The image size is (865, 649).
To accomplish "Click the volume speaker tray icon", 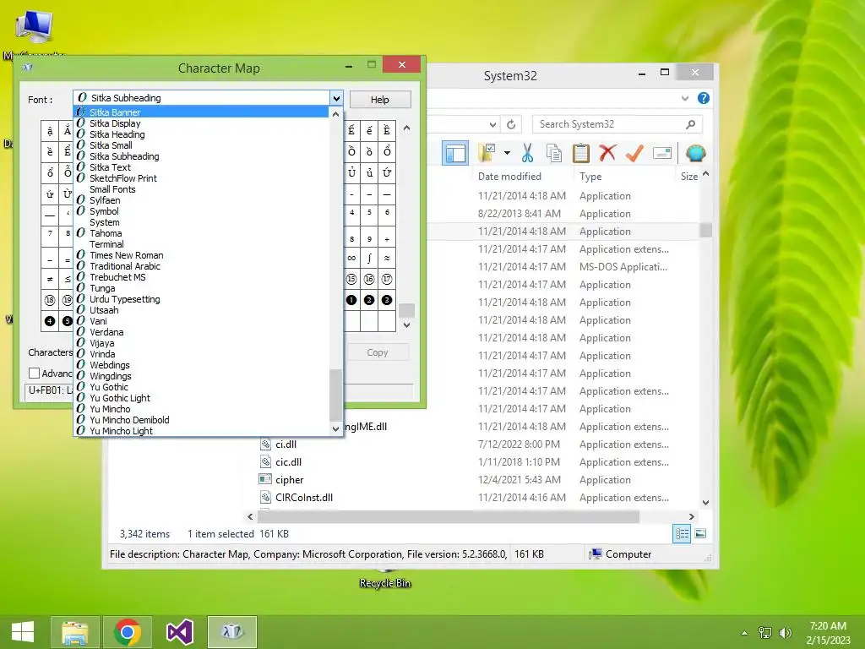I will 785,633.
